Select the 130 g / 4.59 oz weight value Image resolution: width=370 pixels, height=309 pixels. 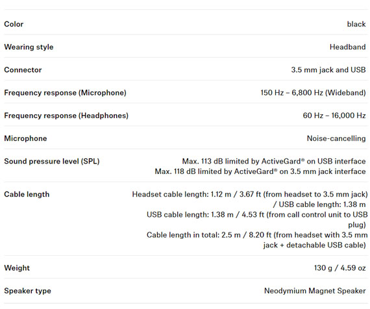[x=340, y=268]
